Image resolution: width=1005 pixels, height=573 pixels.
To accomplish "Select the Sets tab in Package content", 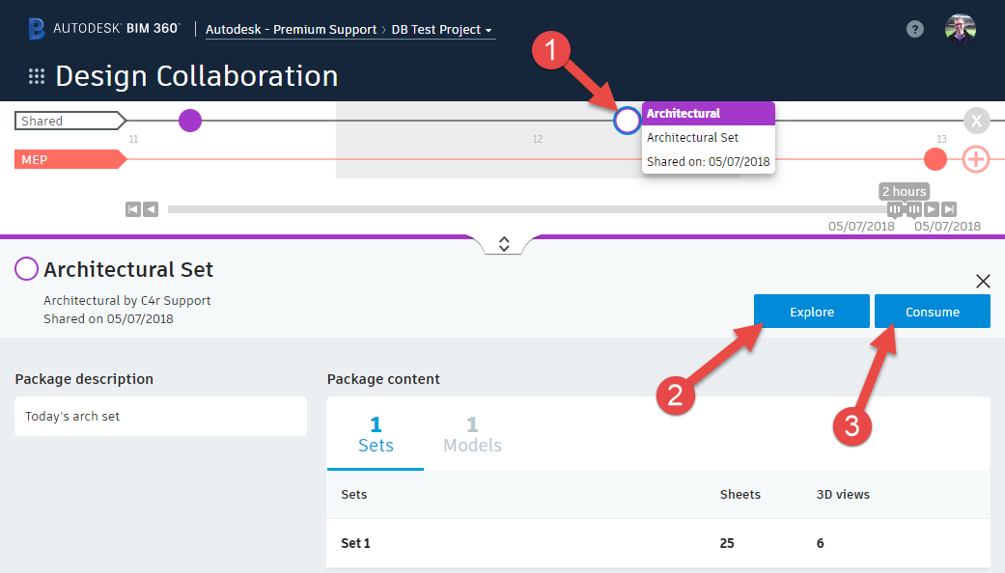I will click(375, 434).
